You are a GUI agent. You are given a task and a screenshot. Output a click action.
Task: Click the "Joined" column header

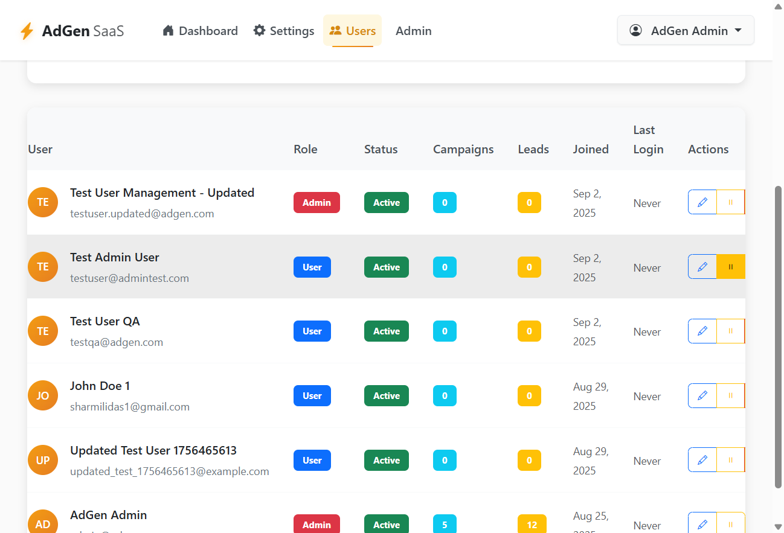click(x=591, y=149)
